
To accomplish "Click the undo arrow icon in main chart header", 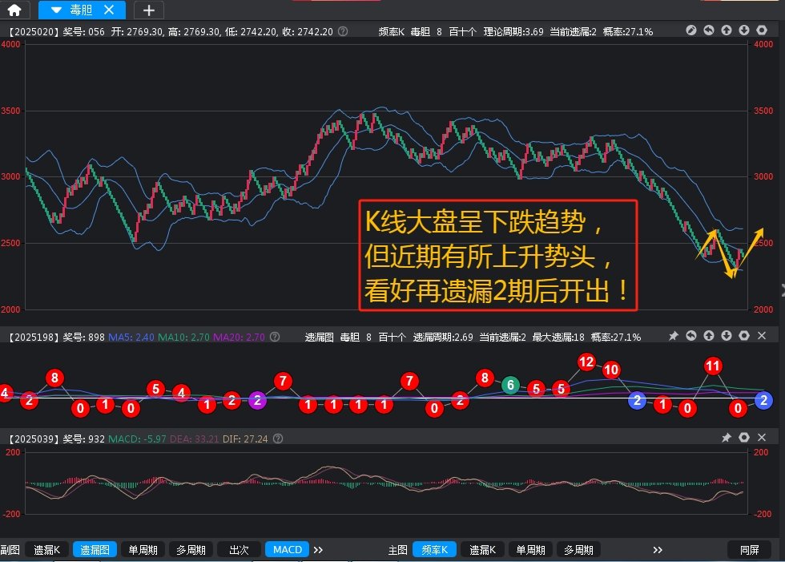I will (x=709, y=30).
